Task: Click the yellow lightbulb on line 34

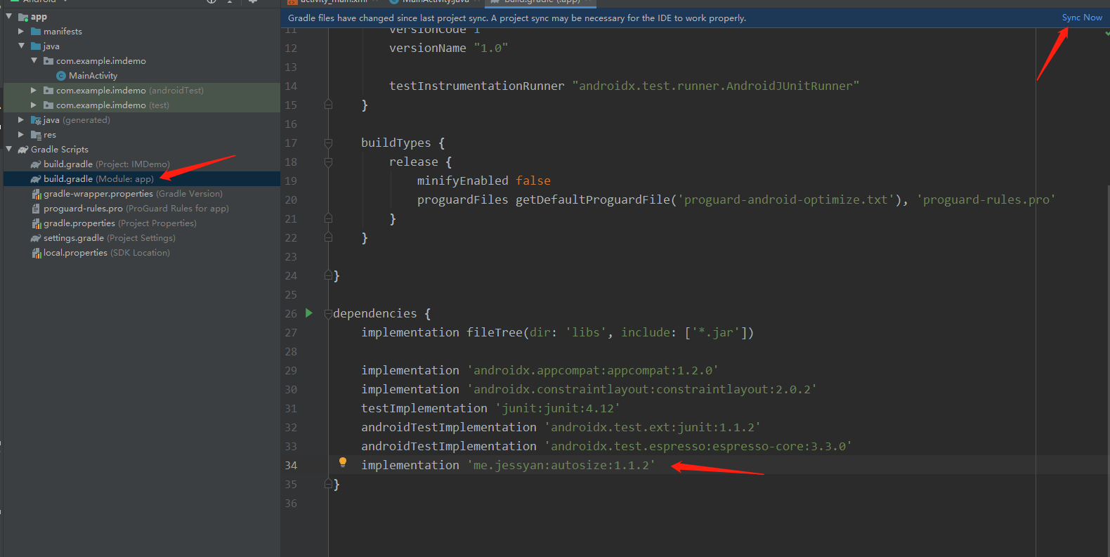Action: (x=343, y=462)
